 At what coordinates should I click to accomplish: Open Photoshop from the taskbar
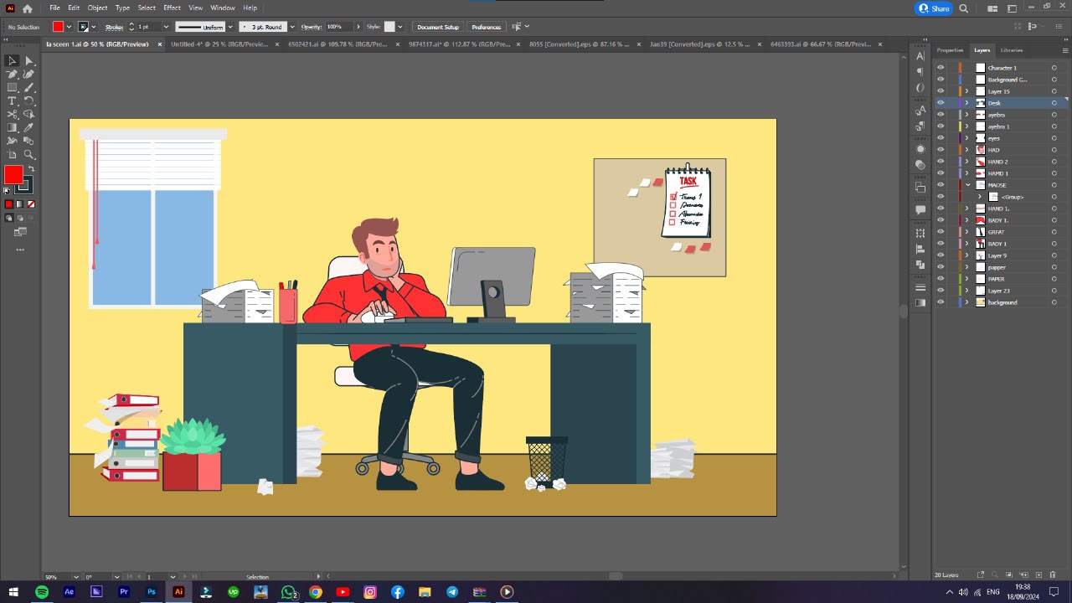point(151,592)
